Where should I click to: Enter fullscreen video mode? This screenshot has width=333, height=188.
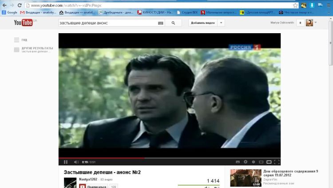(x=277, y=162)
